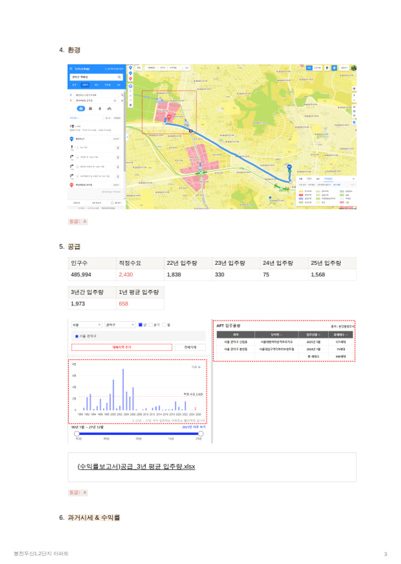Expand the route option dropdown under transport icons
Screen dimensions: 401x564
(x=75, y=117)
